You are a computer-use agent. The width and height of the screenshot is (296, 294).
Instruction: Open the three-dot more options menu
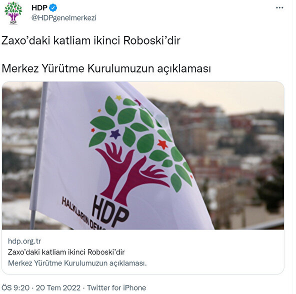279,7
